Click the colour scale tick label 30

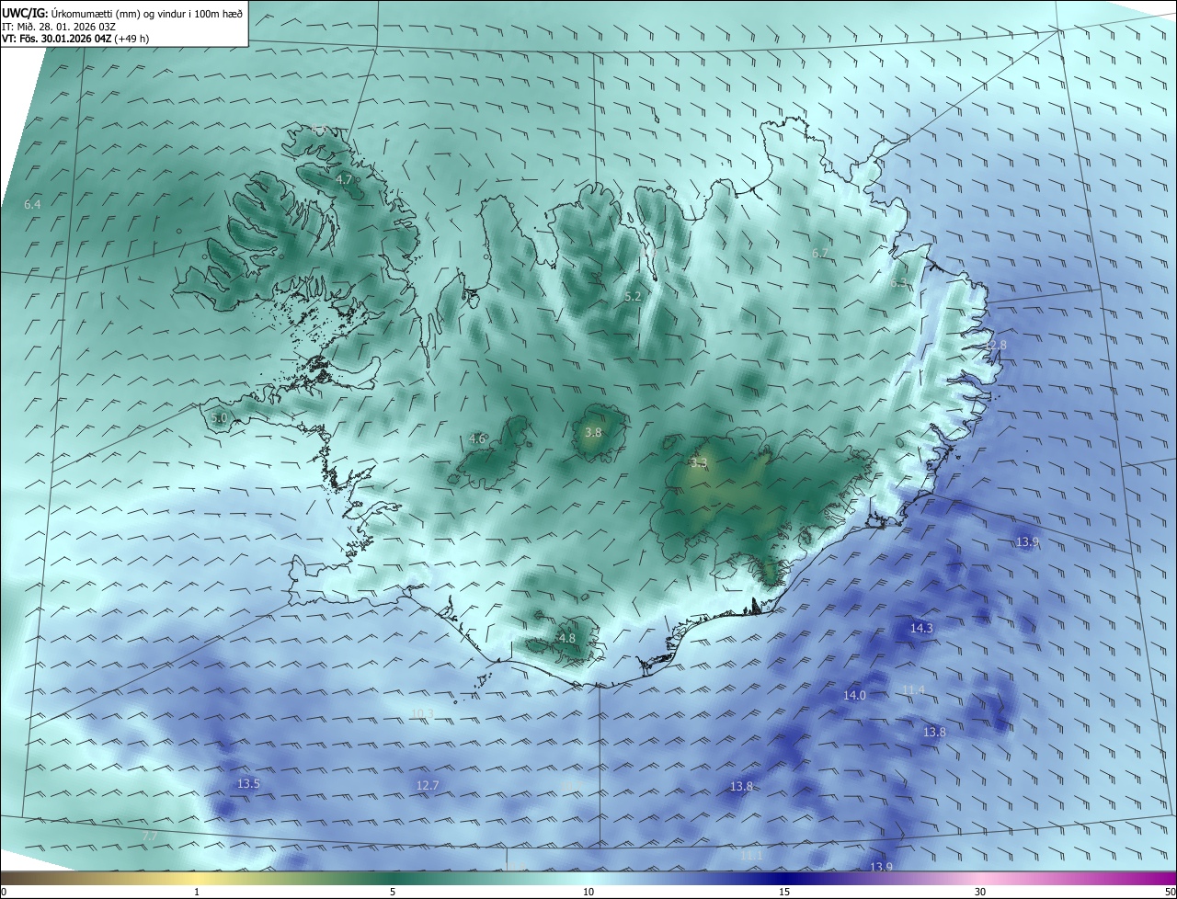click(x=980, y=893)
